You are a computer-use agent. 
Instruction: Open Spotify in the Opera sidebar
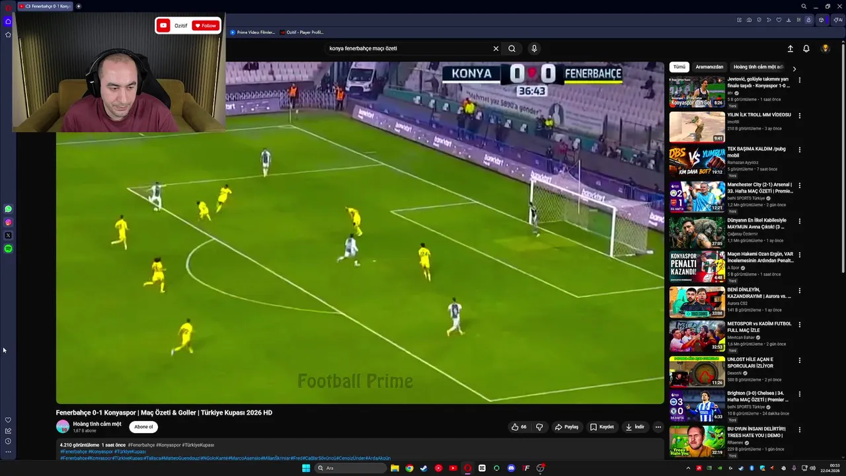tap(8, 249)
